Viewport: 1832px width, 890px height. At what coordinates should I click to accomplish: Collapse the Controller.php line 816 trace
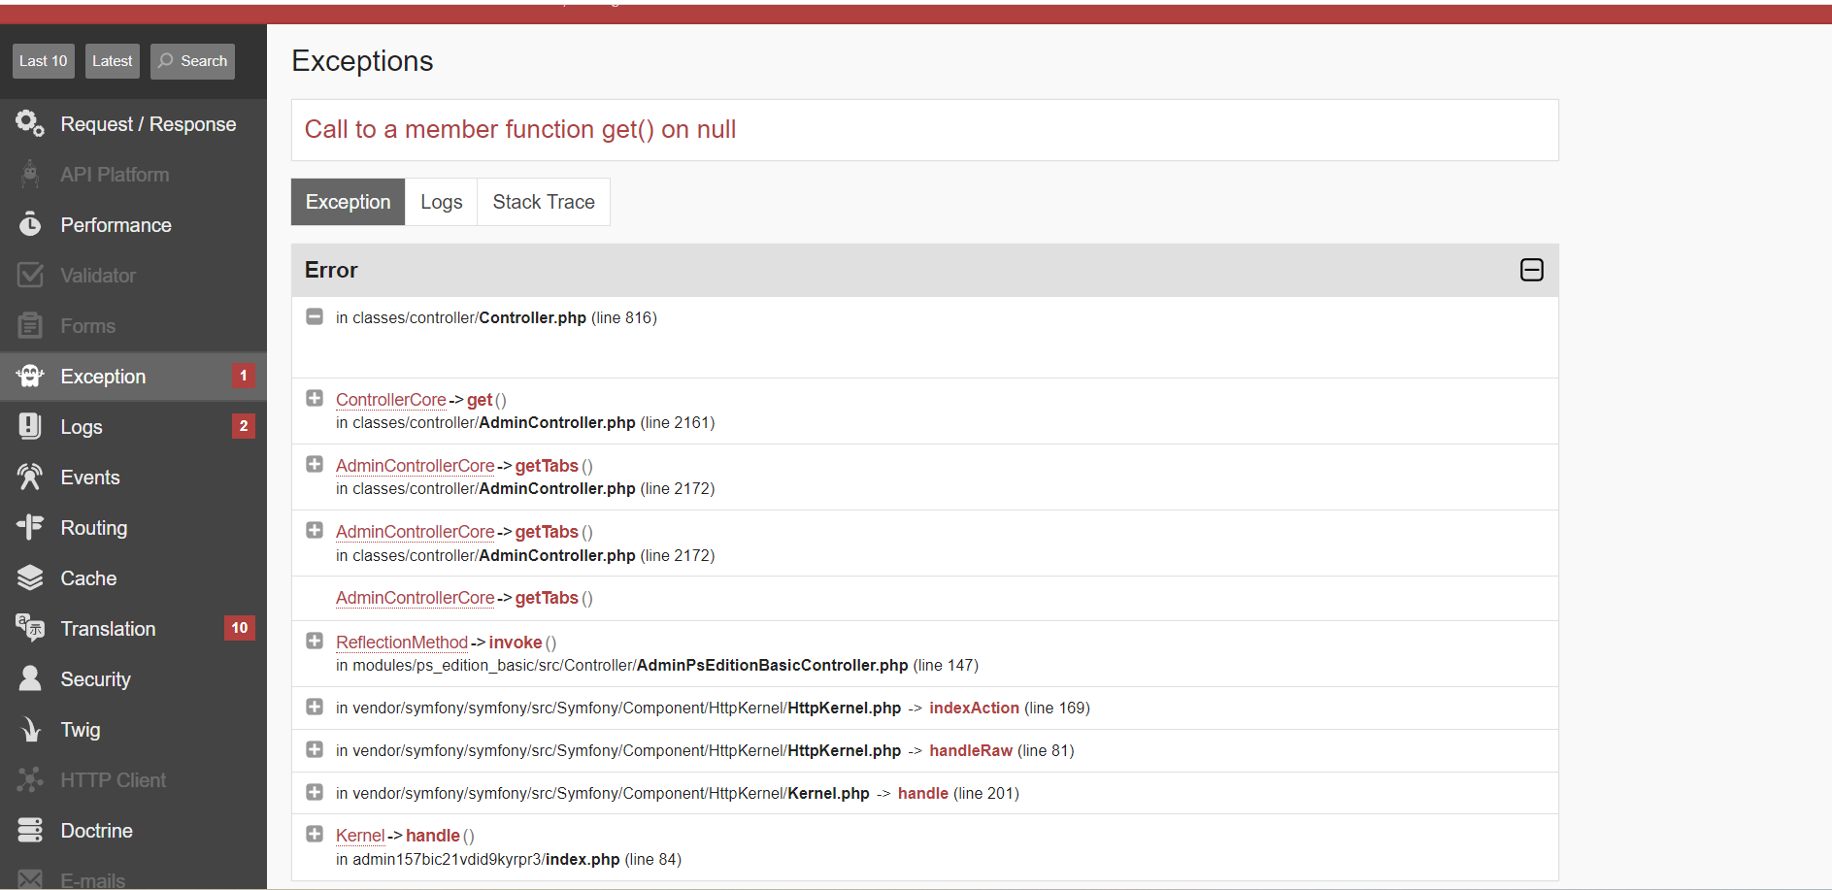(315, 316)
